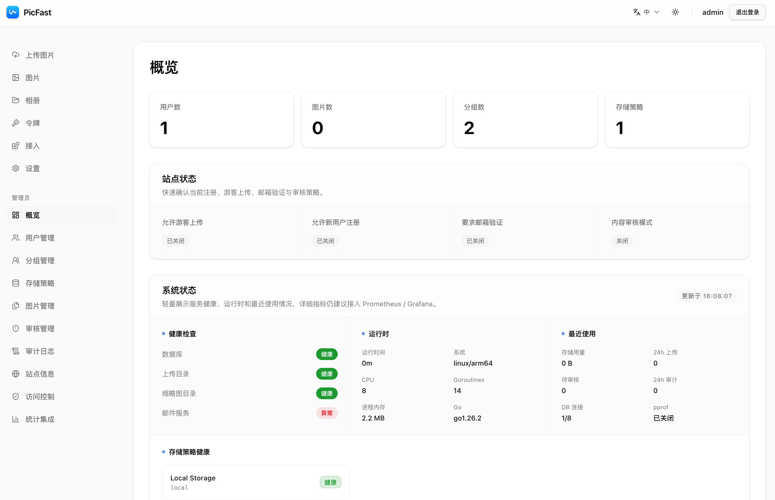Viewport: 775px width, 500px height.
Task: Click the image icon beside 图片
Action: [x=16, y=78]
